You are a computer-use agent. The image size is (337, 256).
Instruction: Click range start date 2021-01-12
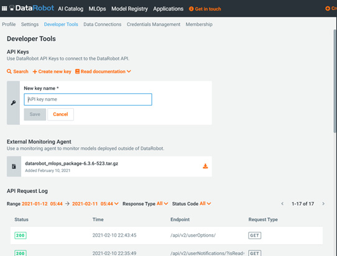[35, 204]
